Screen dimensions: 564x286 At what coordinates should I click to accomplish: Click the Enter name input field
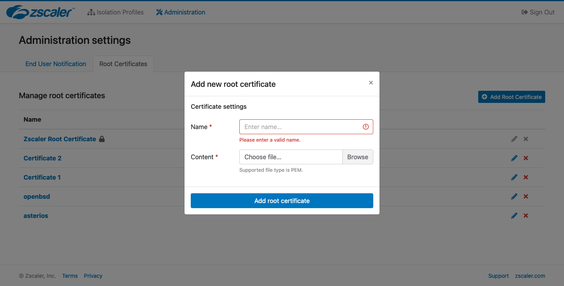click(302, 126)
